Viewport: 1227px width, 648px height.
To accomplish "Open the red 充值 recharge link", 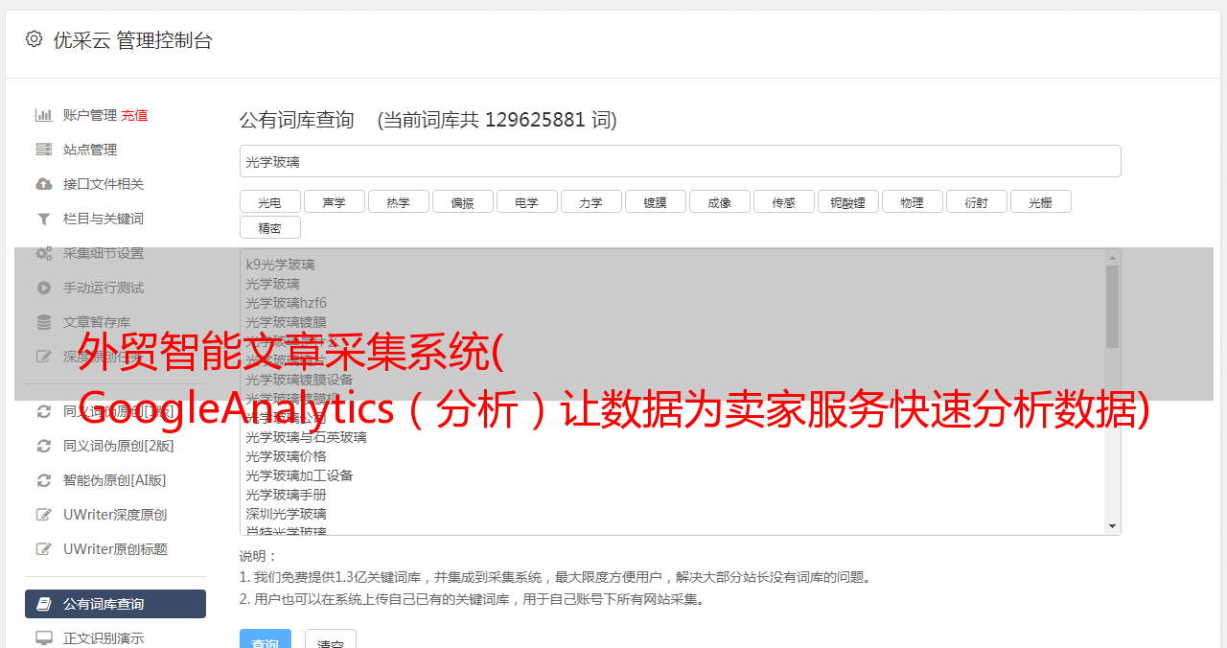I will tap(134, 115).
